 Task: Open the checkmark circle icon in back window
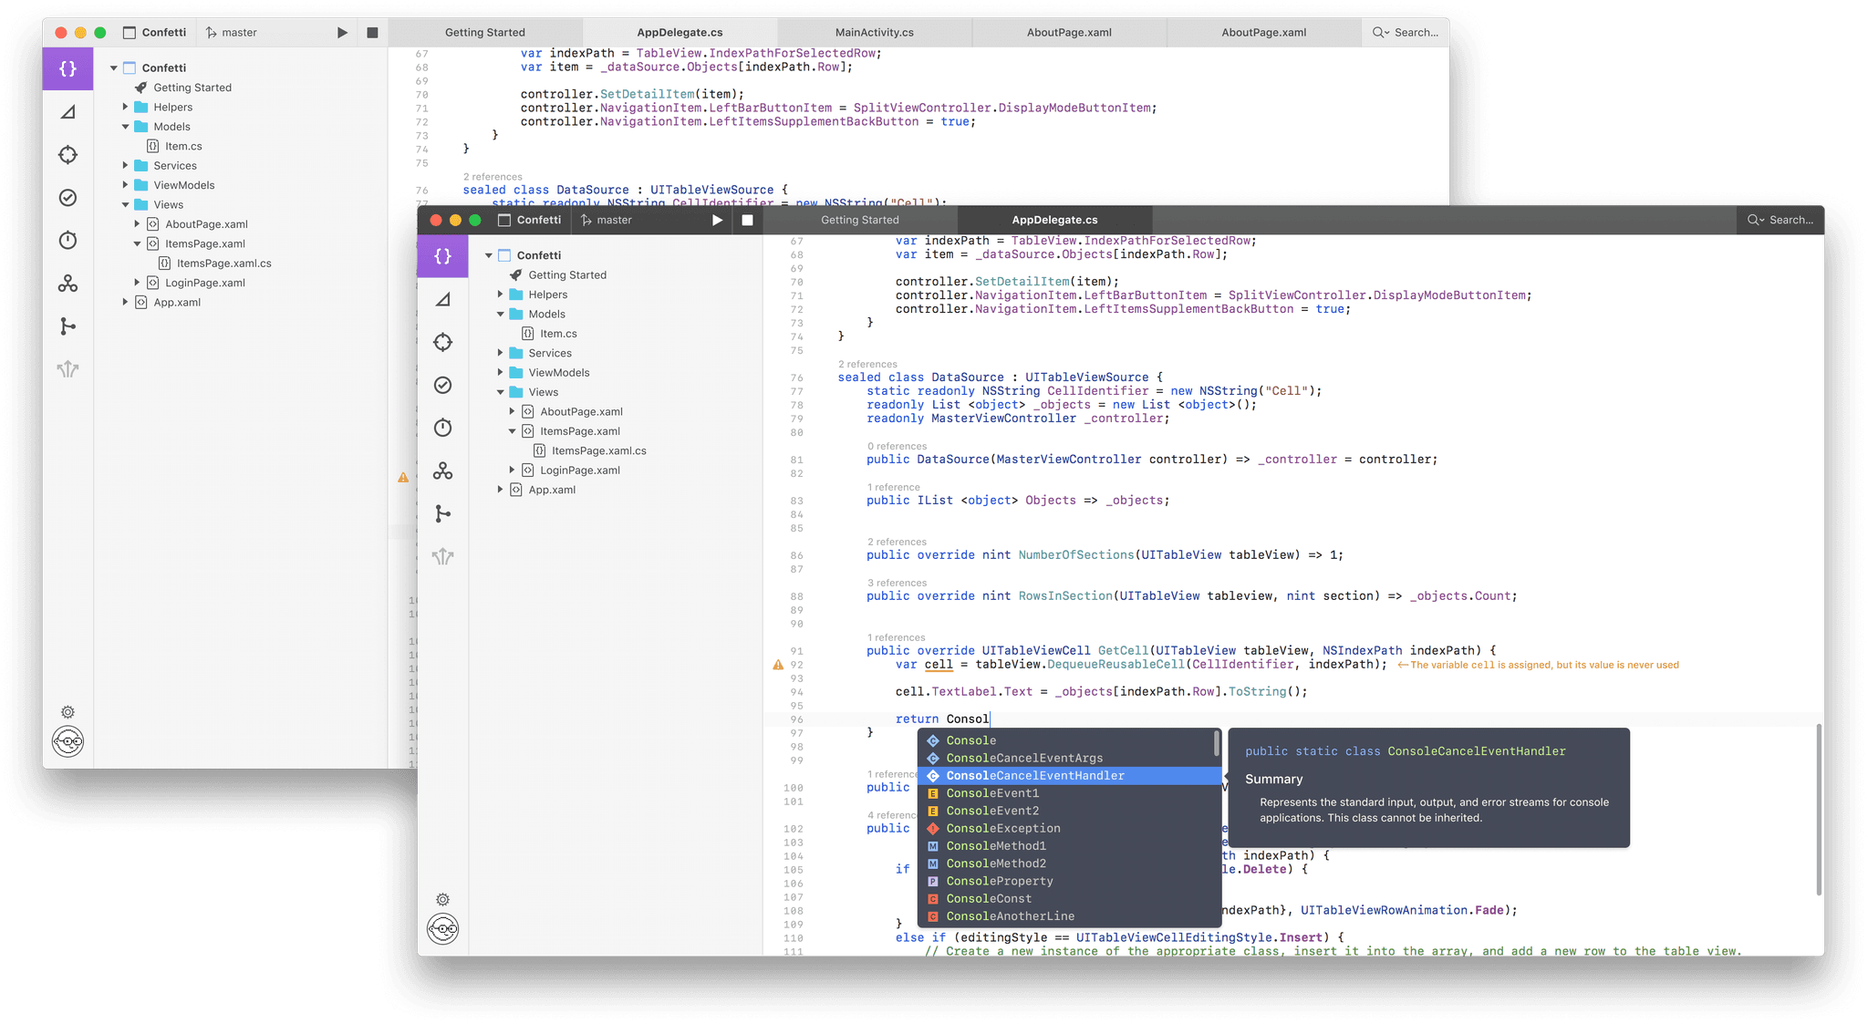(x=67, y=198)
